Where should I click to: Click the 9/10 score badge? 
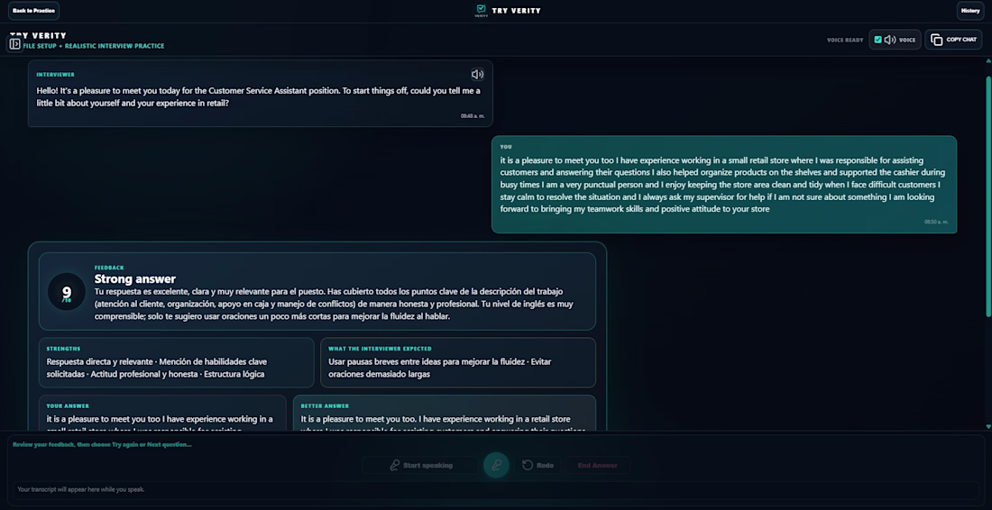point(67,292)
